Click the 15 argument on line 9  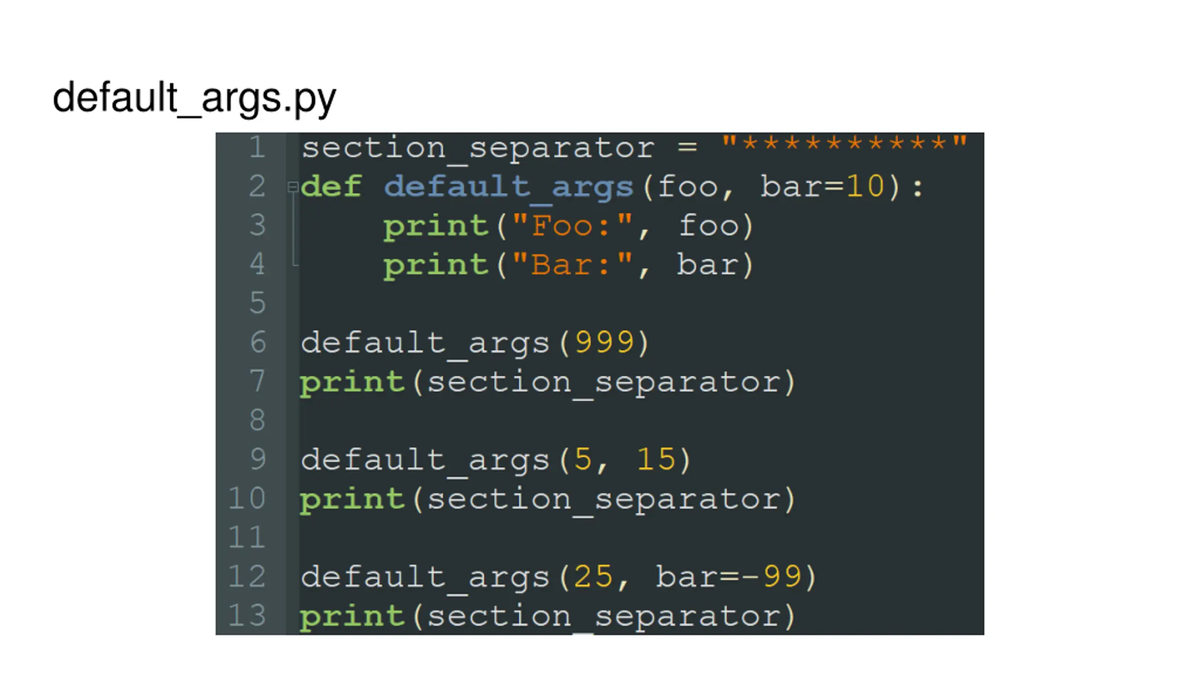(656, 459)
